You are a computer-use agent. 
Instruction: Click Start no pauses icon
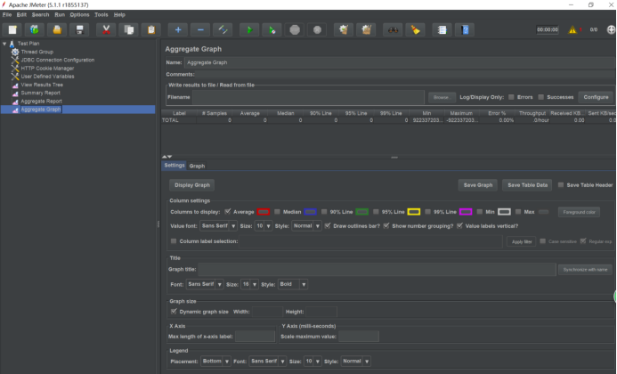coord(272,30)
